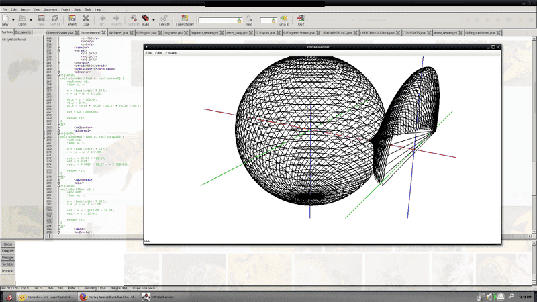Image resolution: width=537 pixels, height=302 pixels.
Task: Open the Create menu in Infinite Render
Action: [x=171, y=52]
